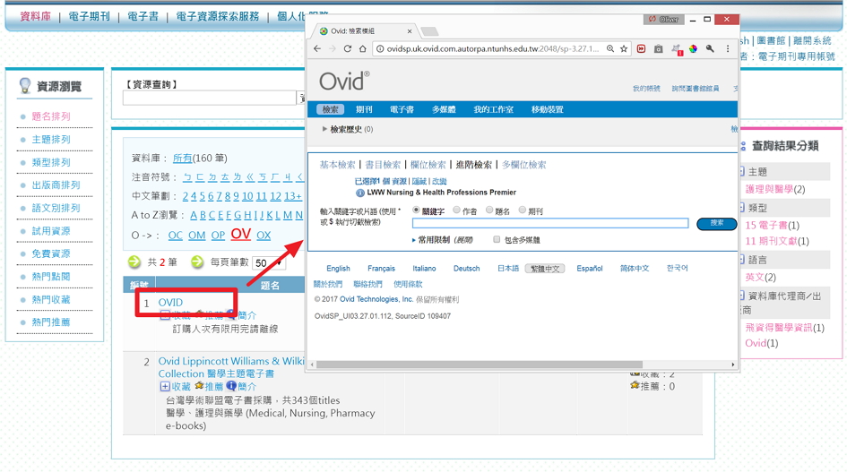Open the 電子書 top menu item
847x472 pixels.
point(143,16)
